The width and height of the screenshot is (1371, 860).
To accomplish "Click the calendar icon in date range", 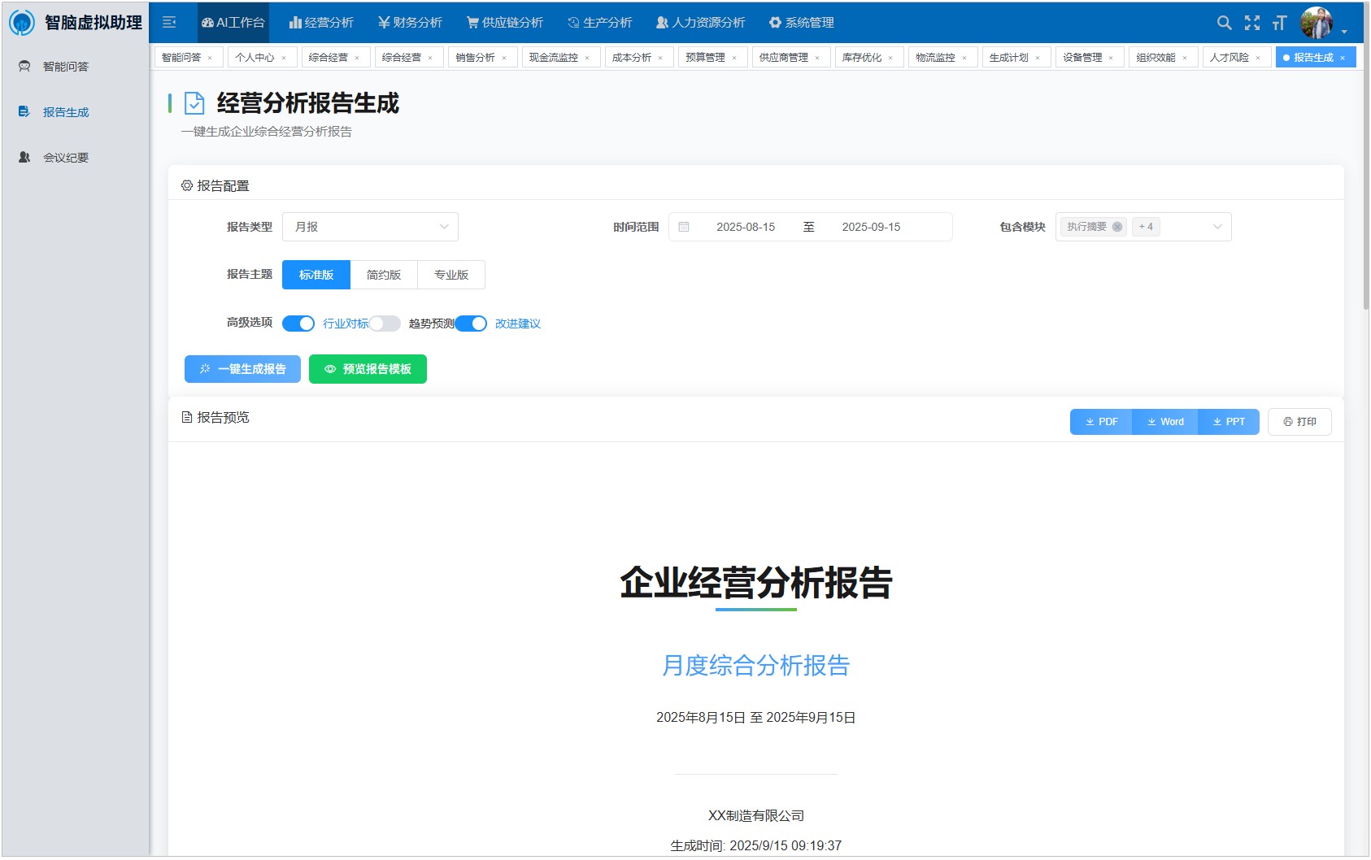I will pos(684,227).
